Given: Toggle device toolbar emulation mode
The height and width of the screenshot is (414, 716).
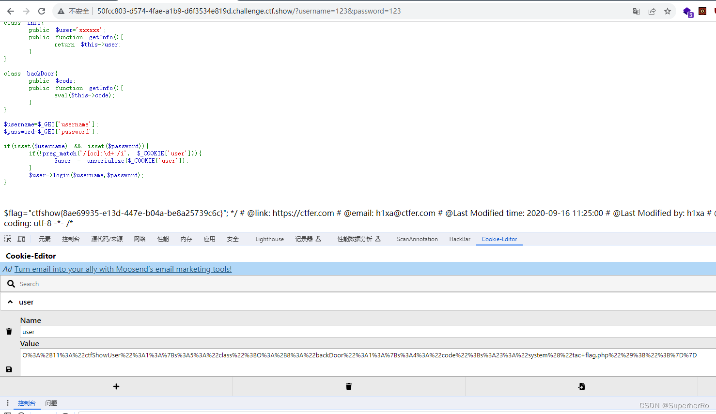Looking at the screenshot, I should tap(21, 239).
